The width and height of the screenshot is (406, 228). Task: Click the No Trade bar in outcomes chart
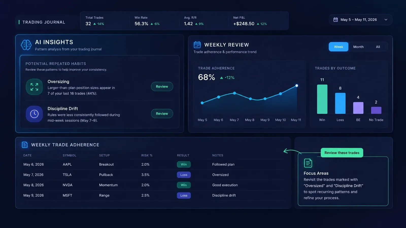click(376, 110)
